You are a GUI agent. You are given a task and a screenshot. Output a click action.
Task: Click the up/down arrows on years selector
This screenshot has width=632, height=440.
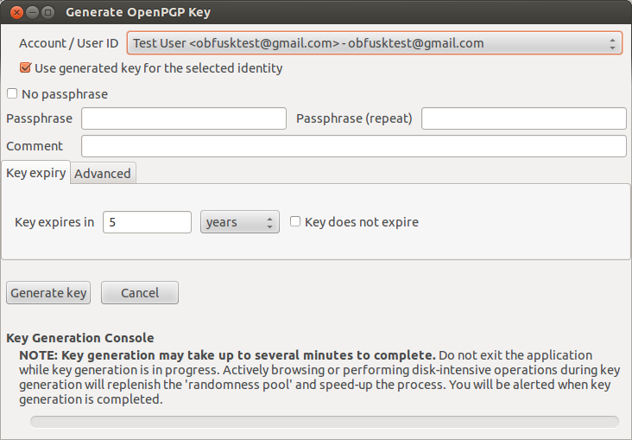[x=269, y=222]
